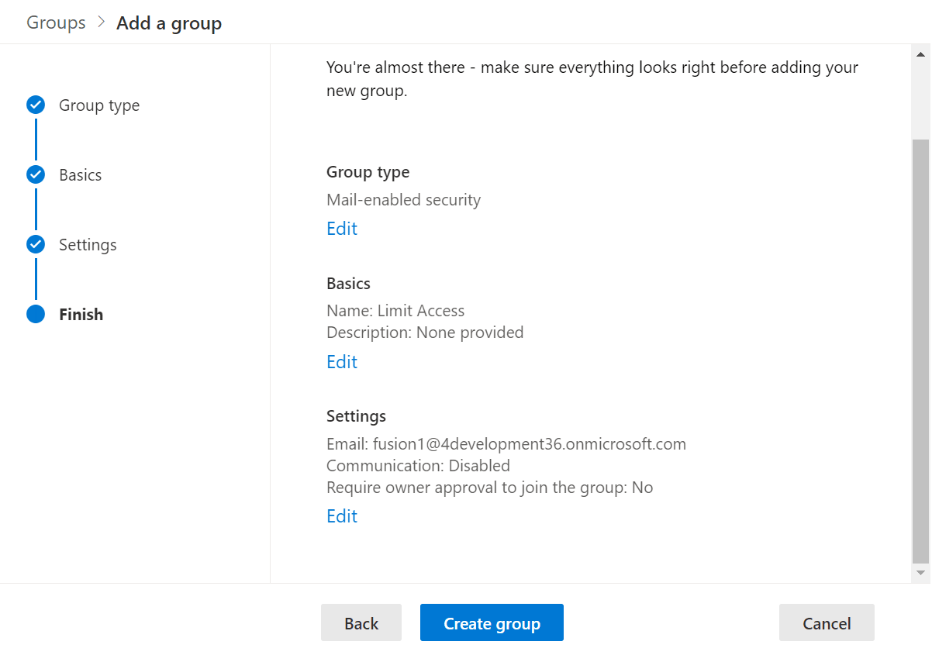Screen dimensions: 932x655
Task: Select the Basics step label
Action: pyautogui.click(x=80, y=174)
